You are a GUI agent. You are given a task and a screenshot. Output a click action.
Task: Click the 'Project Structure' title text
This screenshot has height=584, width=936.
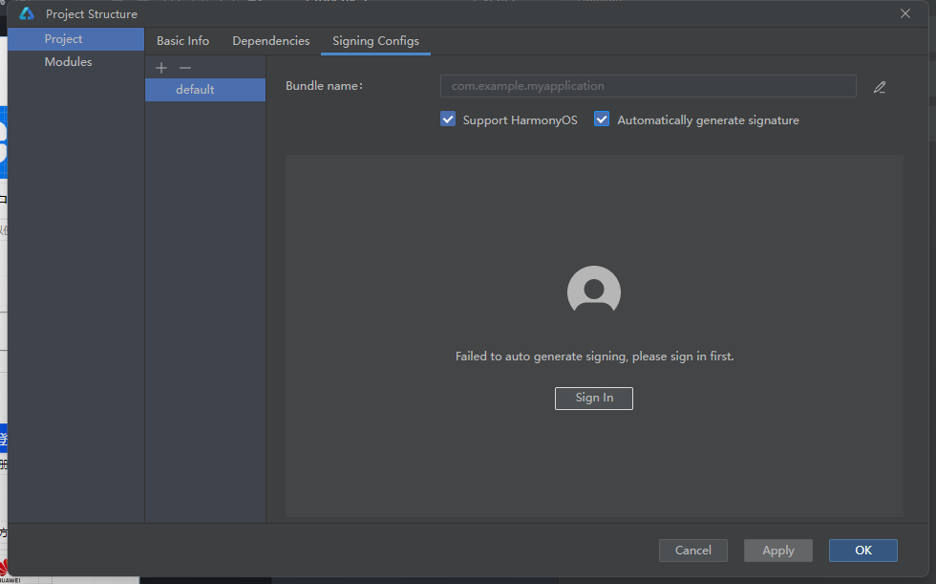tap(92, 13)
